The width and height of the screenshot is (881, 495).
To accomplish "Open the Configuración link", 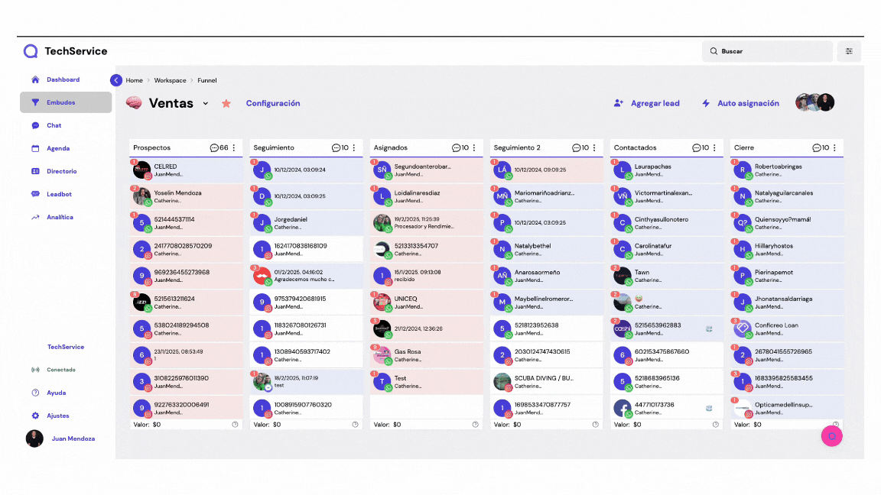I will click(x=273, y=103).
